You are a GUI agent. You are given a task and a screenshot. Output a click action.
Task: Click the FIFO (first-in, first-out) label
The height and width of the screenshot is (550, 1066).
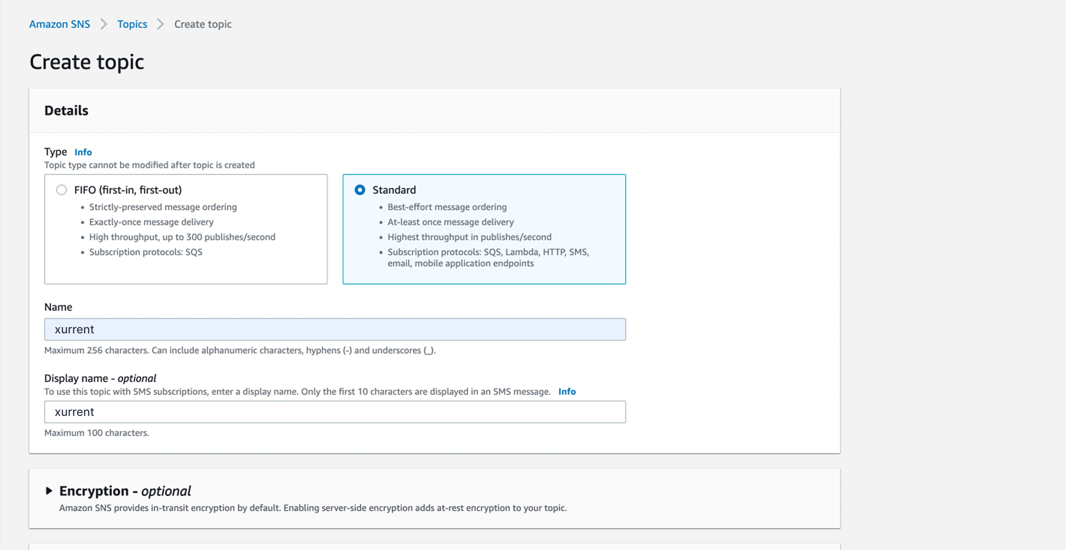(128, 190)
